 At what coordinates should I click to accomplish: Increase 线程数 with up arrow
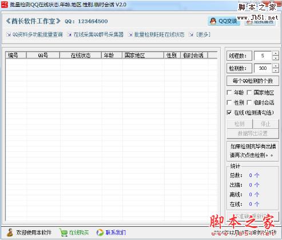click(x=276, y=53)
